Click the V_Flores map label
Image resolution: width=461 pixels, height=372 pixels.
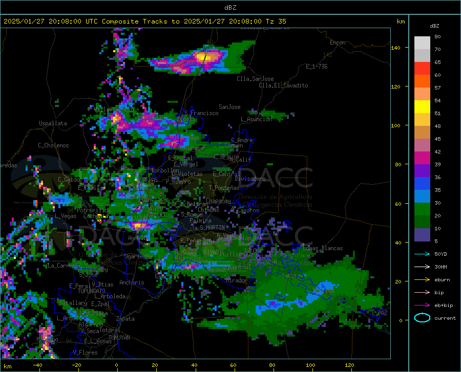click(x=85, y=353)
